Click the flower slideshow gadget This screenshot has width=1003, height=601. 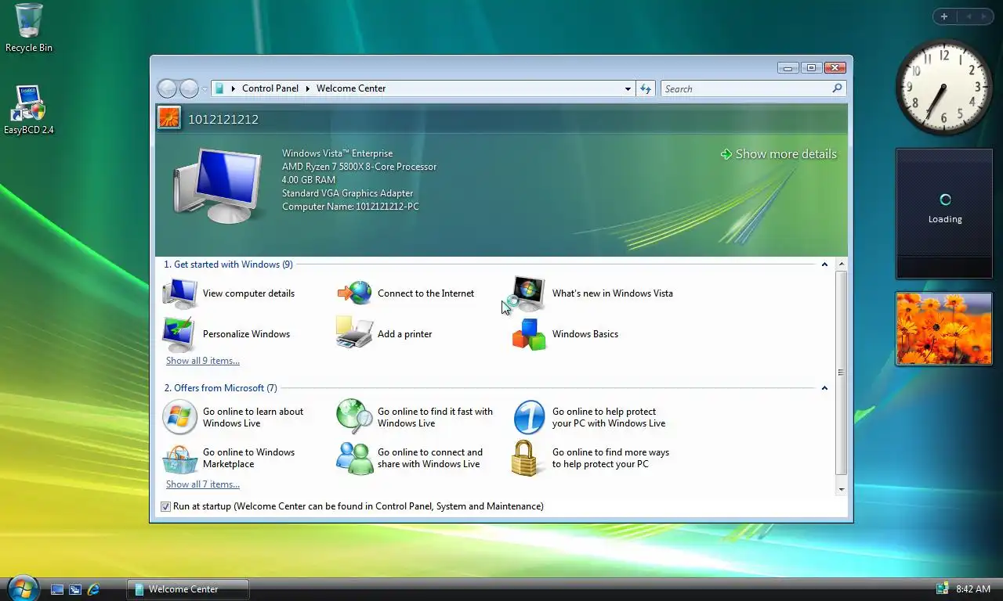click(x=943, y=329)
